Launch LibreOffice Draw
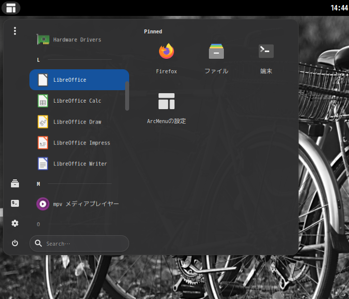The image size is (349, 299). coord(79,122)
